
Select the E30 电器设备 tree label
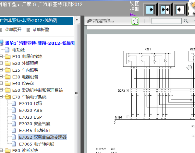[x=25, y=77]
